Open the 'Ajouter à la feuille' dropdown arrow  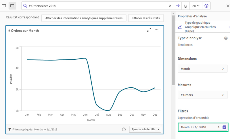pyautogui.click(x=158, y=129)
